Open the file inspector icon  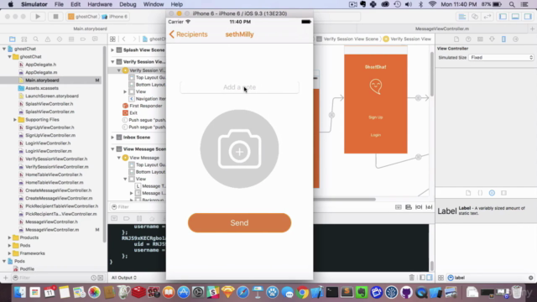(456, 39)
